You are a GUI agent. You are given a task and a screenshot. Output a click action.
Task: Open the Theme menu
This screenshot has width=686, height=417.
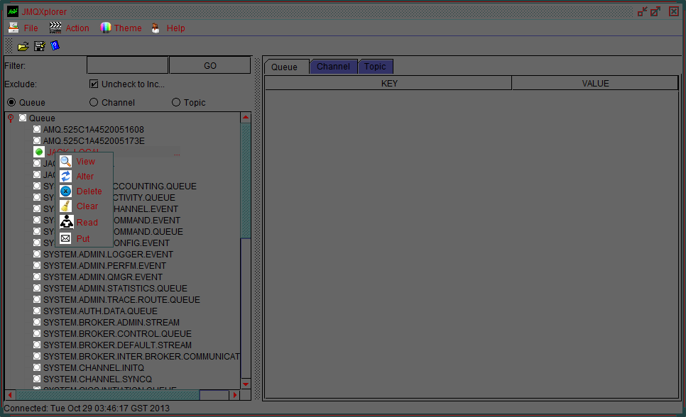tap(121, 28)
